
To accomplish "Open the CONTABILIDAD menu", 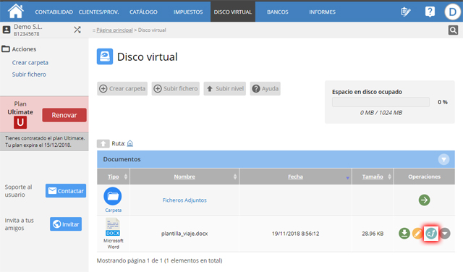I will tap(54, 12).
